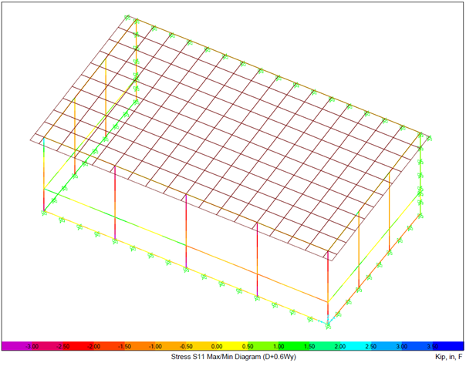Image resolution: width=466 pixels, height=366 pixels.
Task: Click the legend value -3.00
Action: (32, 347)
